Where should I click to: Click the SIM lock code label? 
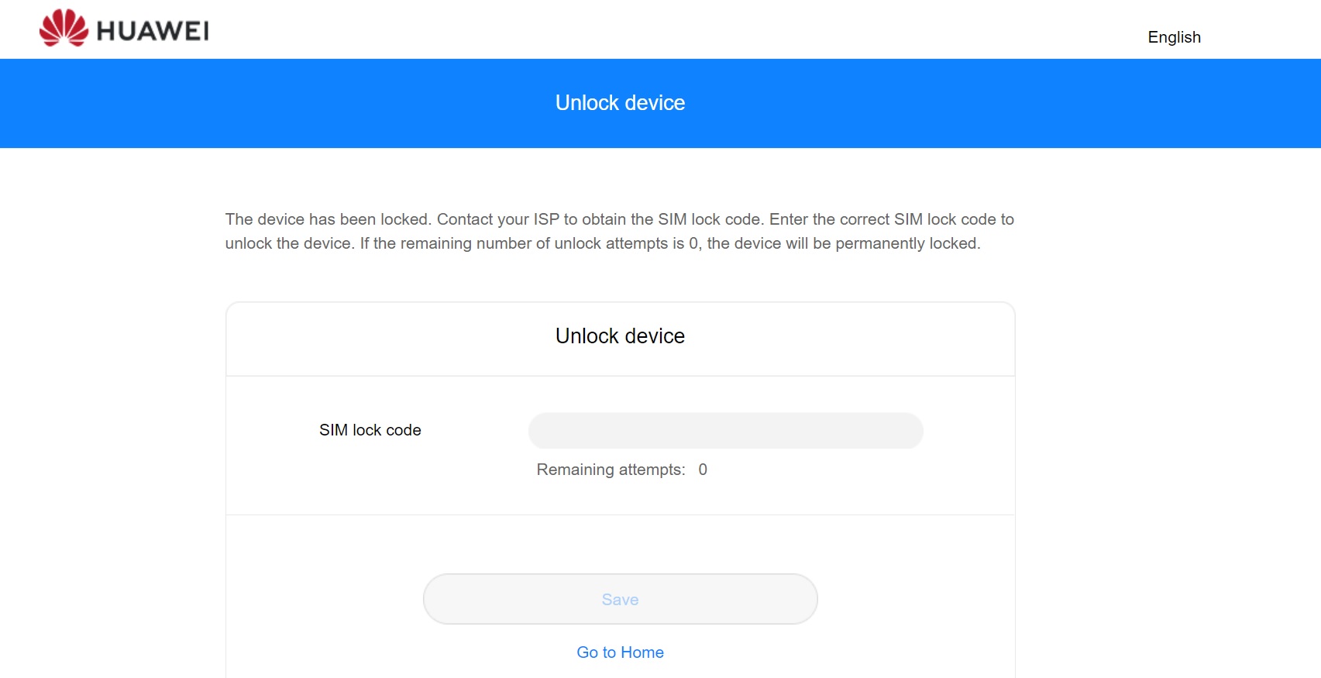[370, 430]
